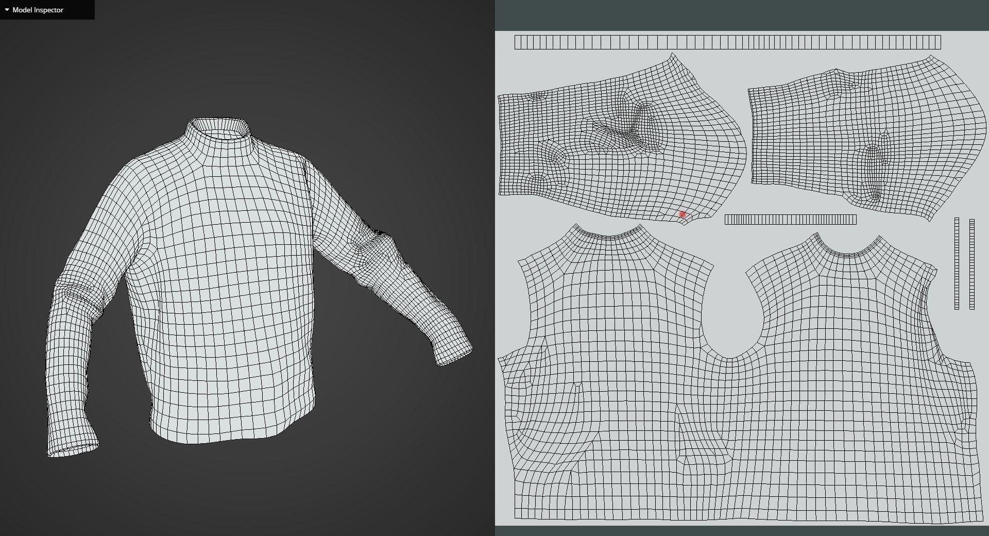Click the left sleeve UV island
Screen dimensions: 989x536
tap(622, 139)
